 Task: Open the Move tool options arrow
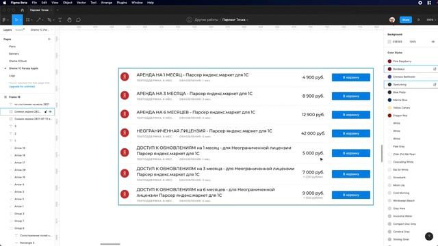point(20,20)
